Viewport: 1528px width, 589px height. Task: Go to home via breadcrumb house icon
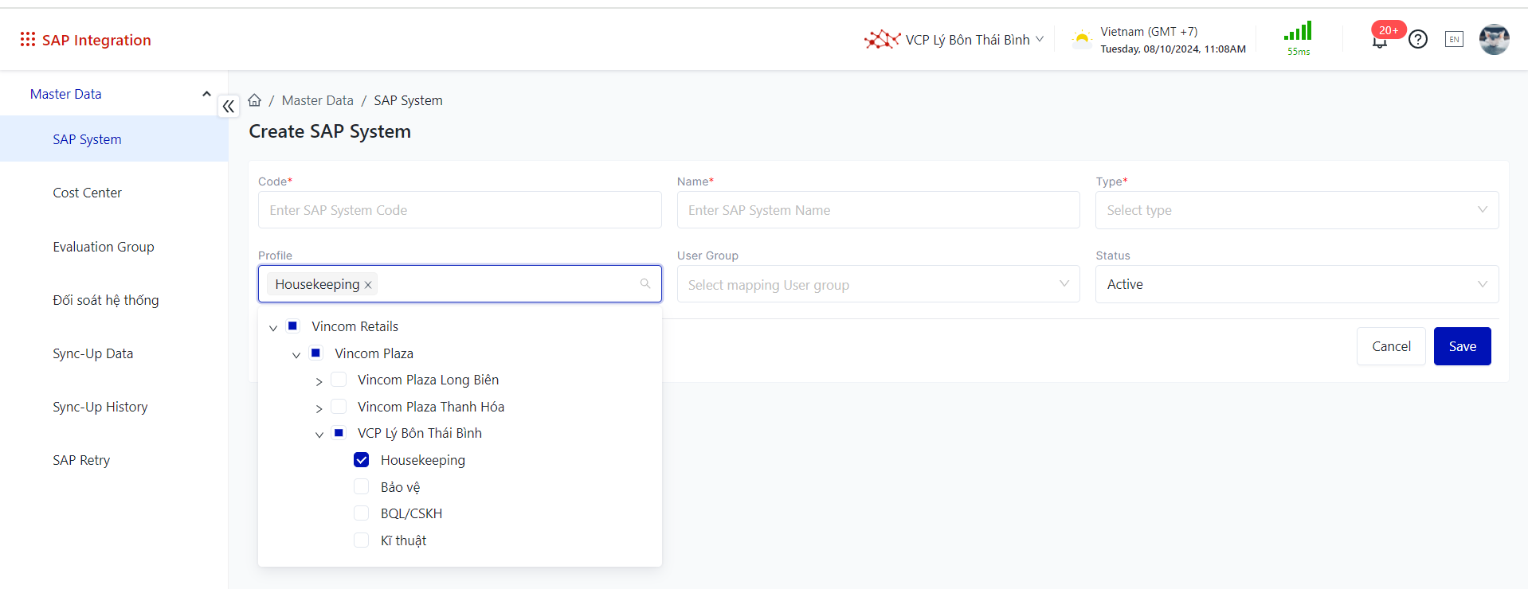click(x=255, y=100)
